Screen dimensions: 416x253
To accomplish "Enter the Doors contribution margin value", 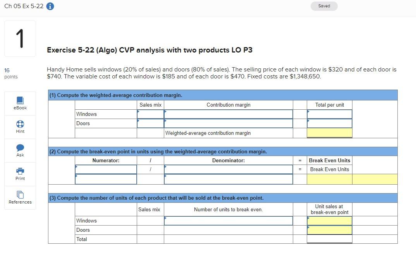I will point(229,123).
